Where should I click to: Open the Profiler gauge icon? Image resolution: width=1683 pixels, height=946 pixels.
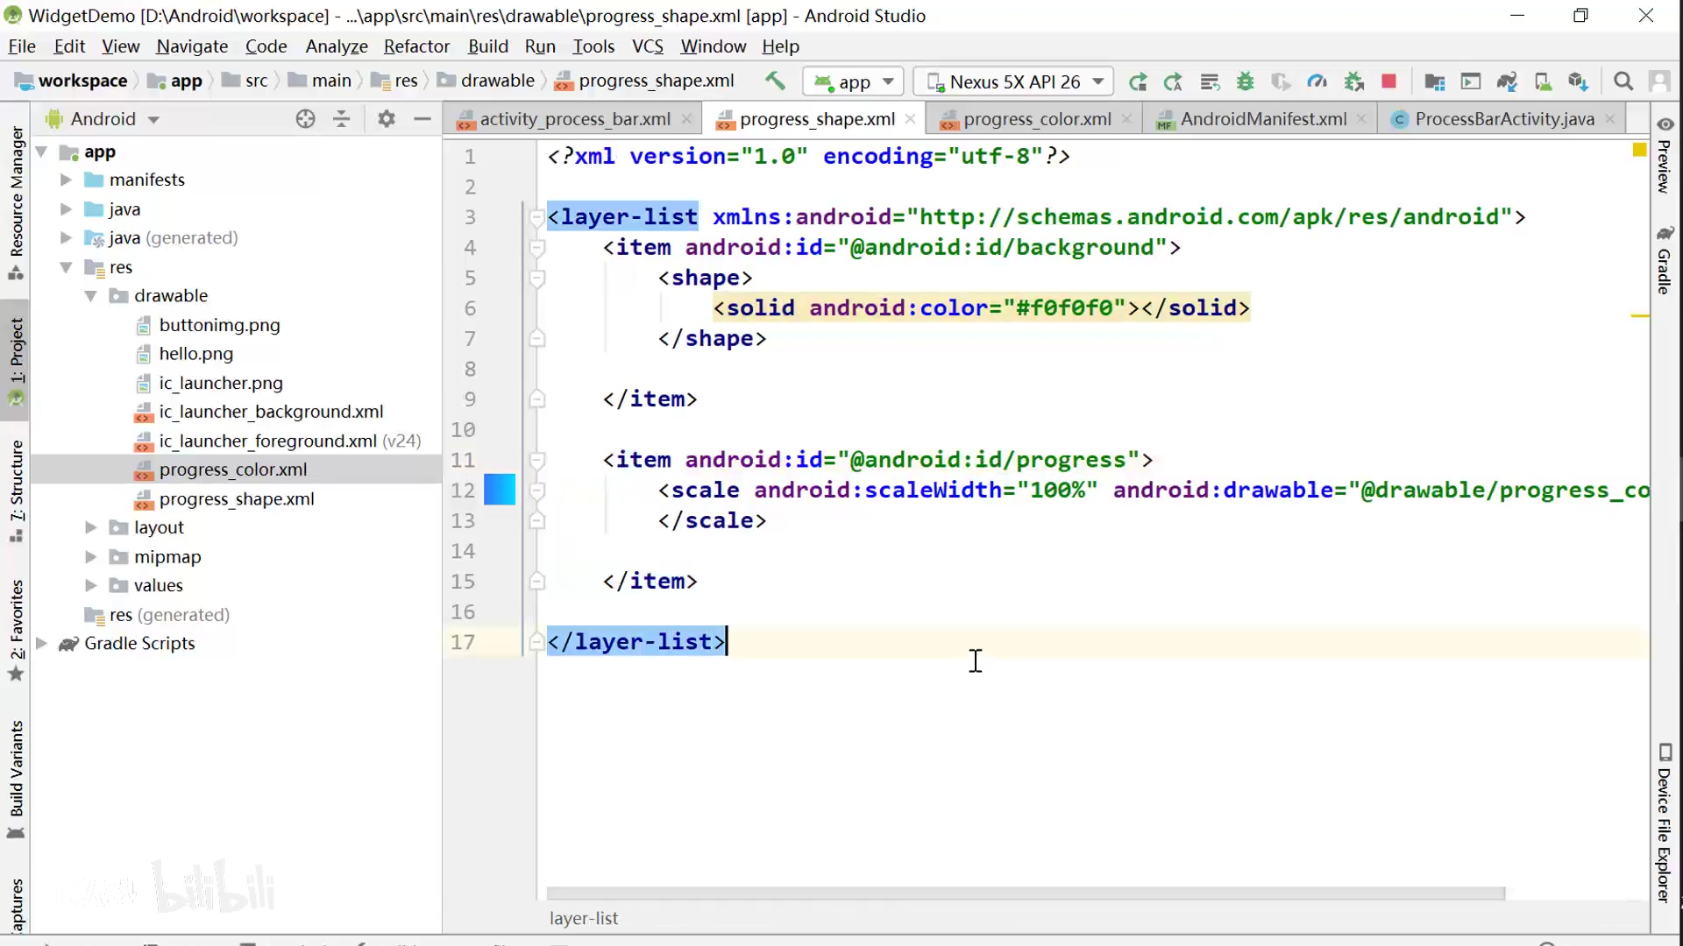click(1317, 81)
